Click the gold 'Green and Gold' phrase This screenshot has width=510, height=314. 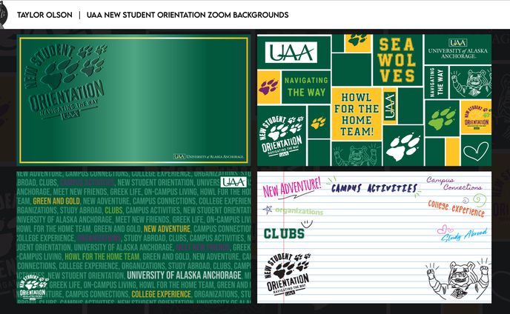[56, 201]
